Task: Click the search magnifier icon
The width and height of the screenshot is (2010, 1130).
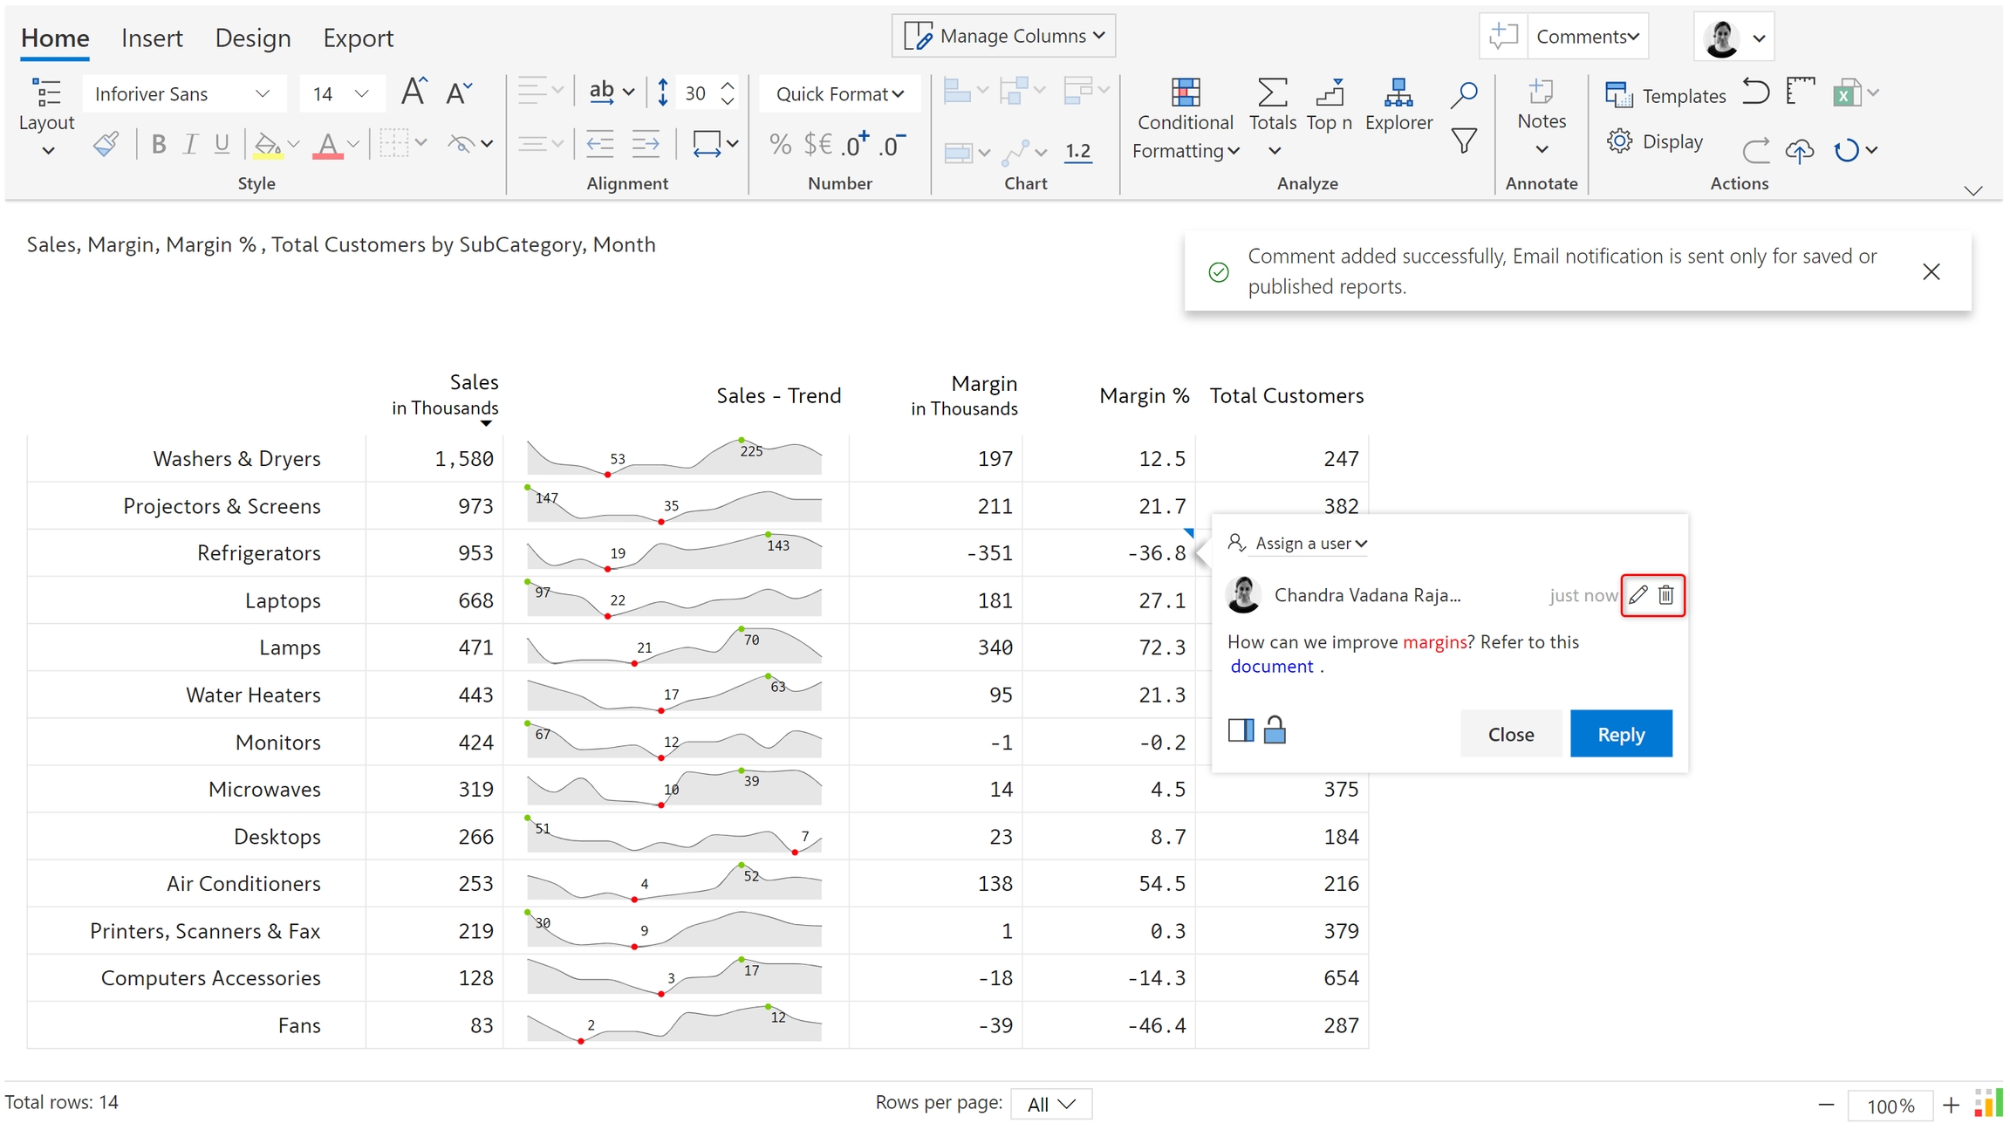Action: tap(1464, 94)
